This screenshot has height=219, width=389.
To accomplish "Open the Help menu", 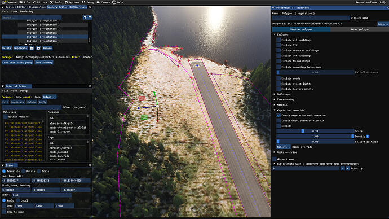I will pos(118,2).
